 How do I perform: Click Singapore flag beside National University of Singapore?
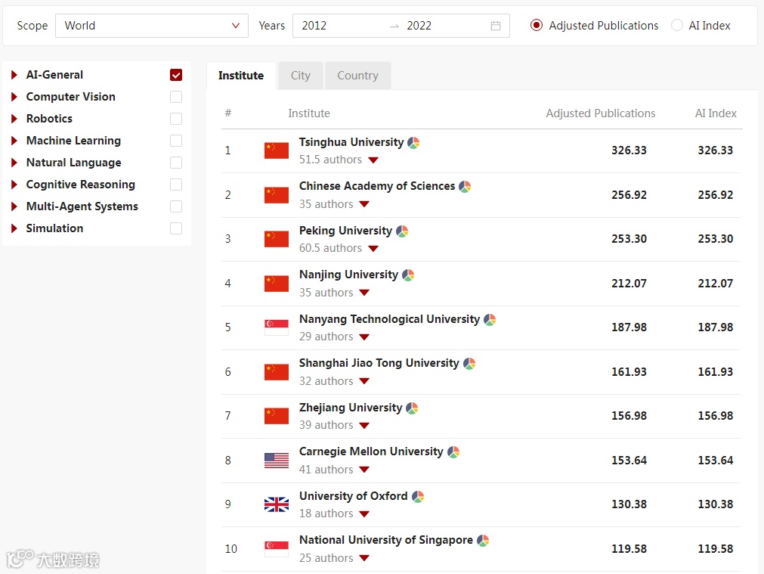click(277, 548)
